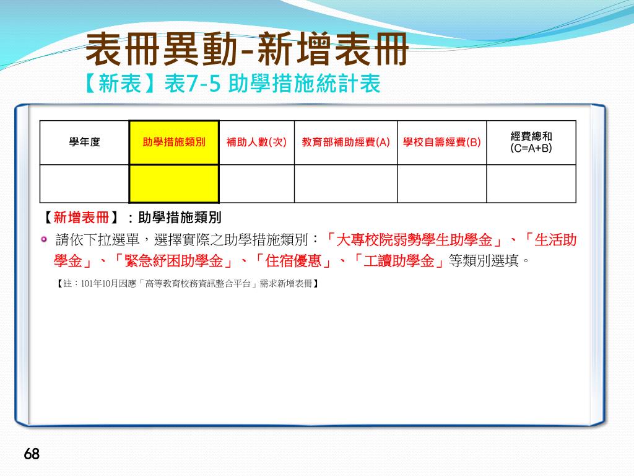Screen dimensions: 634x476
Task: Click the footnote 註：101年10月因應
Action: (x=100, y=284)
